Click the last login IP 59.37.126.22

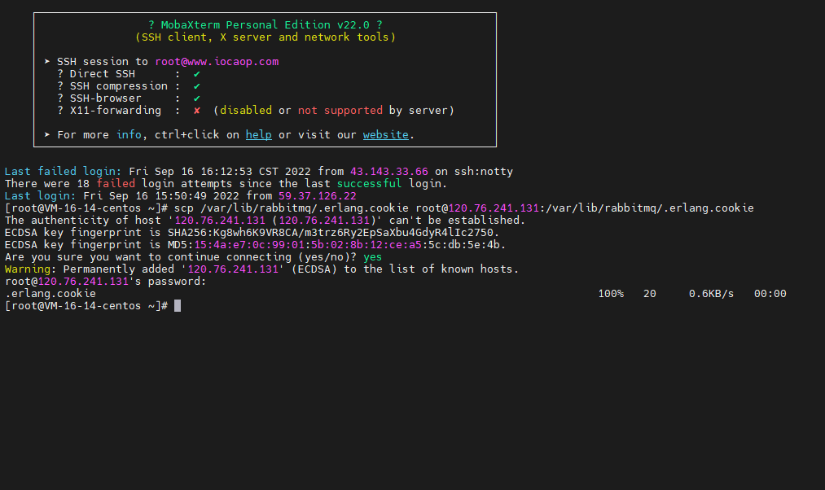coord(318,195)
